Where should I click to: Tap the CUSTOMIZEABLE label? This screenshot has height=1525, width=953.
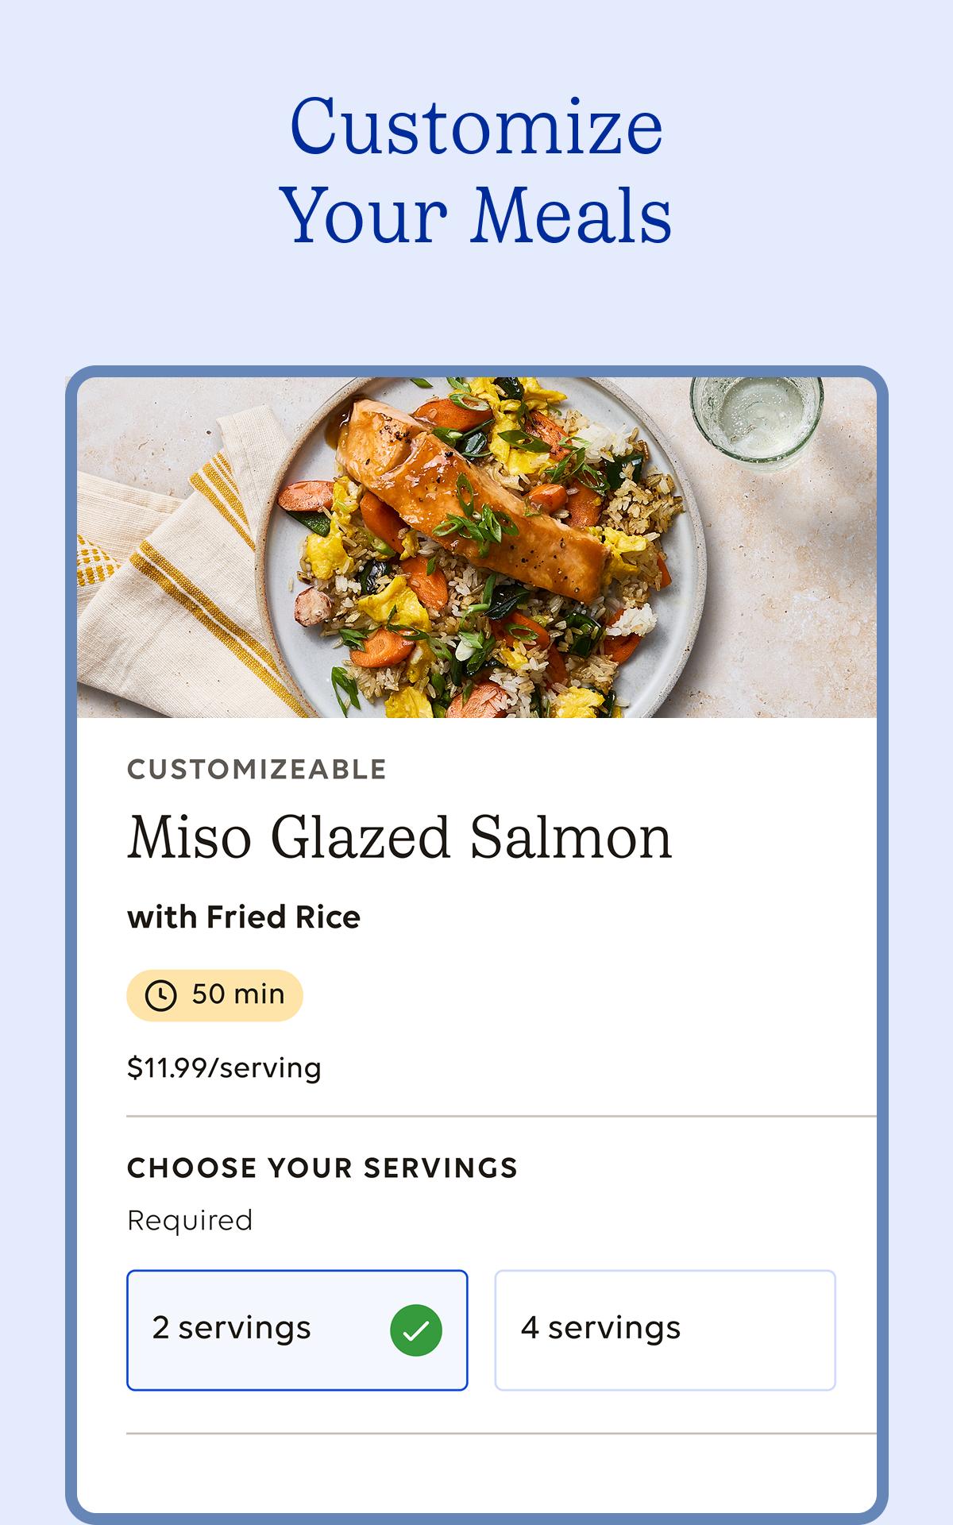pyautogui.click(x=257, y=769)
